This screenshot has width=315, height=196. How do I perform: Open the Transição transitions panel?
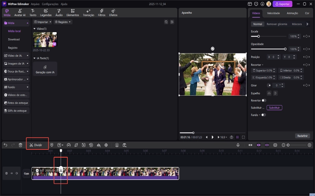[x=89, y=13]
